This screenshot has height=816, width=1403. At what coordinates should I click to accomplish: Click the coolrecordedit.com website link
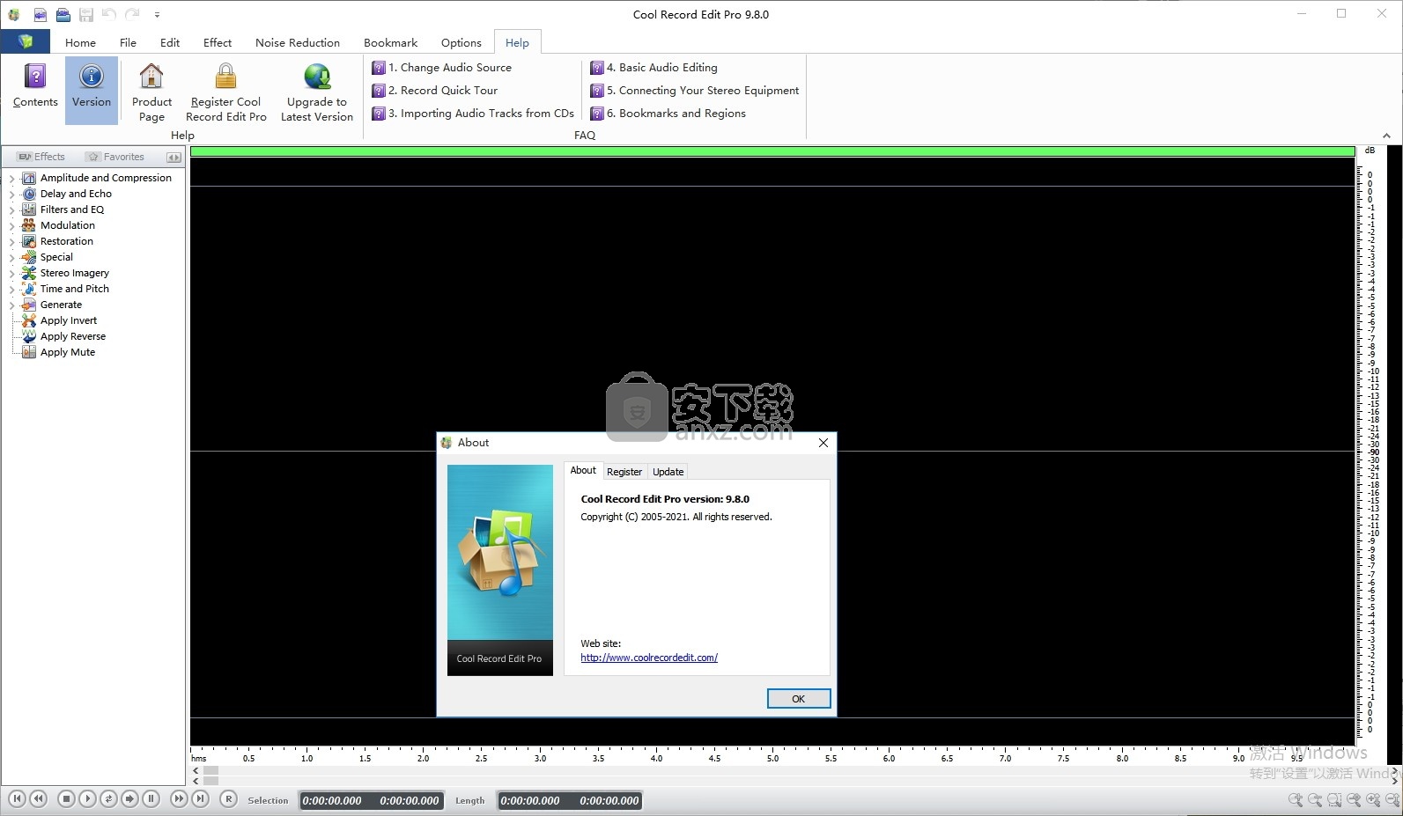[649, 658]
